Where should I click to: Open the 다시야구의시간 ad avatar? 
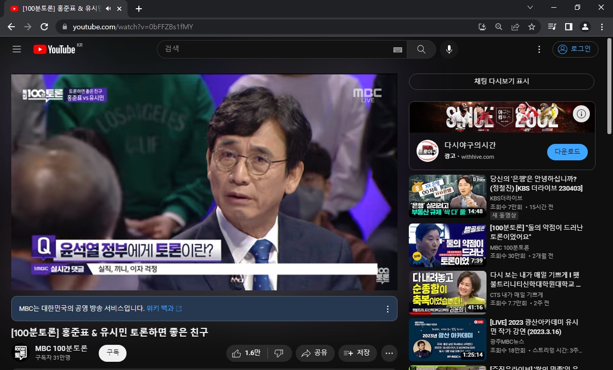pos(427,151)
